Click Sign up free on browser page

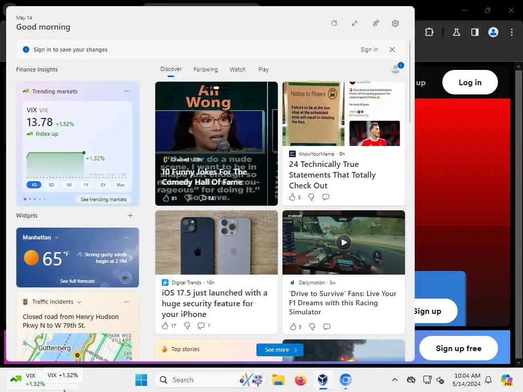458,348
